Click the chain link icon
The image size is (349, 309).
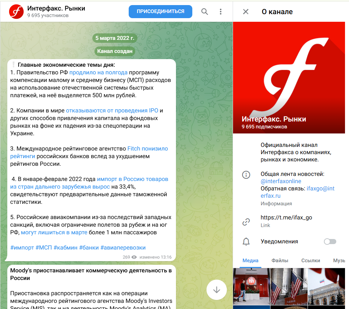pos(246,222)
